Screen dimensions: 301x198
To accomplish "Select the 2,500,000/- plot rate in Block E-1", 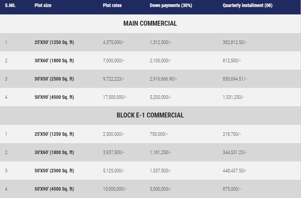I will tap(113, 134).
